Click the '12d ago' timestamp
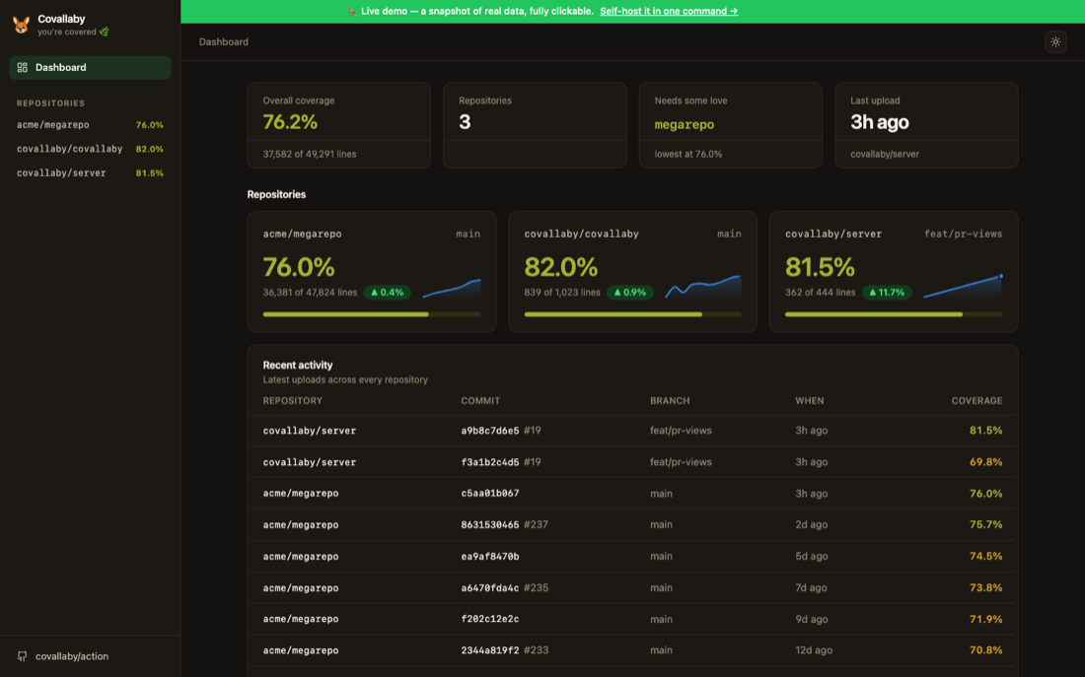This screenshot has width=1085, height=677. tap(814, 650)
